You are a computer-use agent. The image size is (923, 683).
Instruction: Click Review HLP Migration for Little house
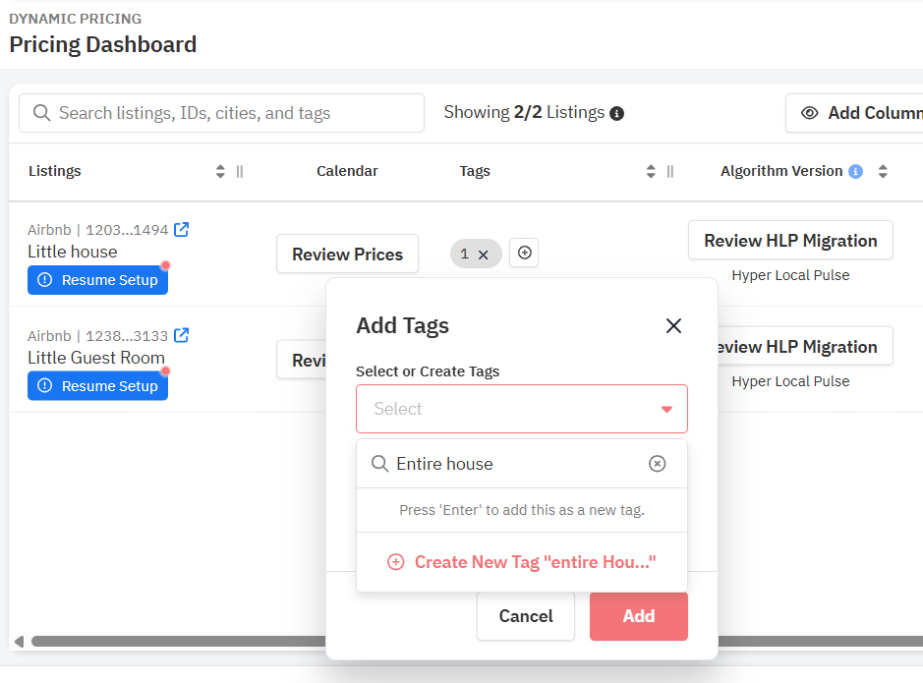[x=790, y=241]
